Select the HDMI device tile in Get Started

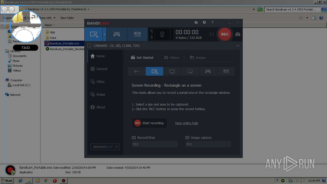pos(226,71)
